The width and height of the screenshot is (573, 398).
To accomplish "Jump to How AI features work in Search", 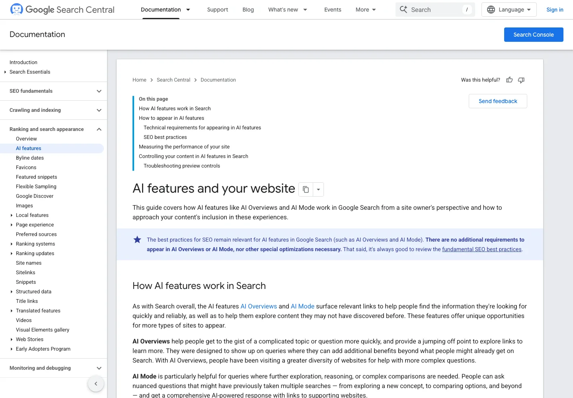I will tap(175, 109).
